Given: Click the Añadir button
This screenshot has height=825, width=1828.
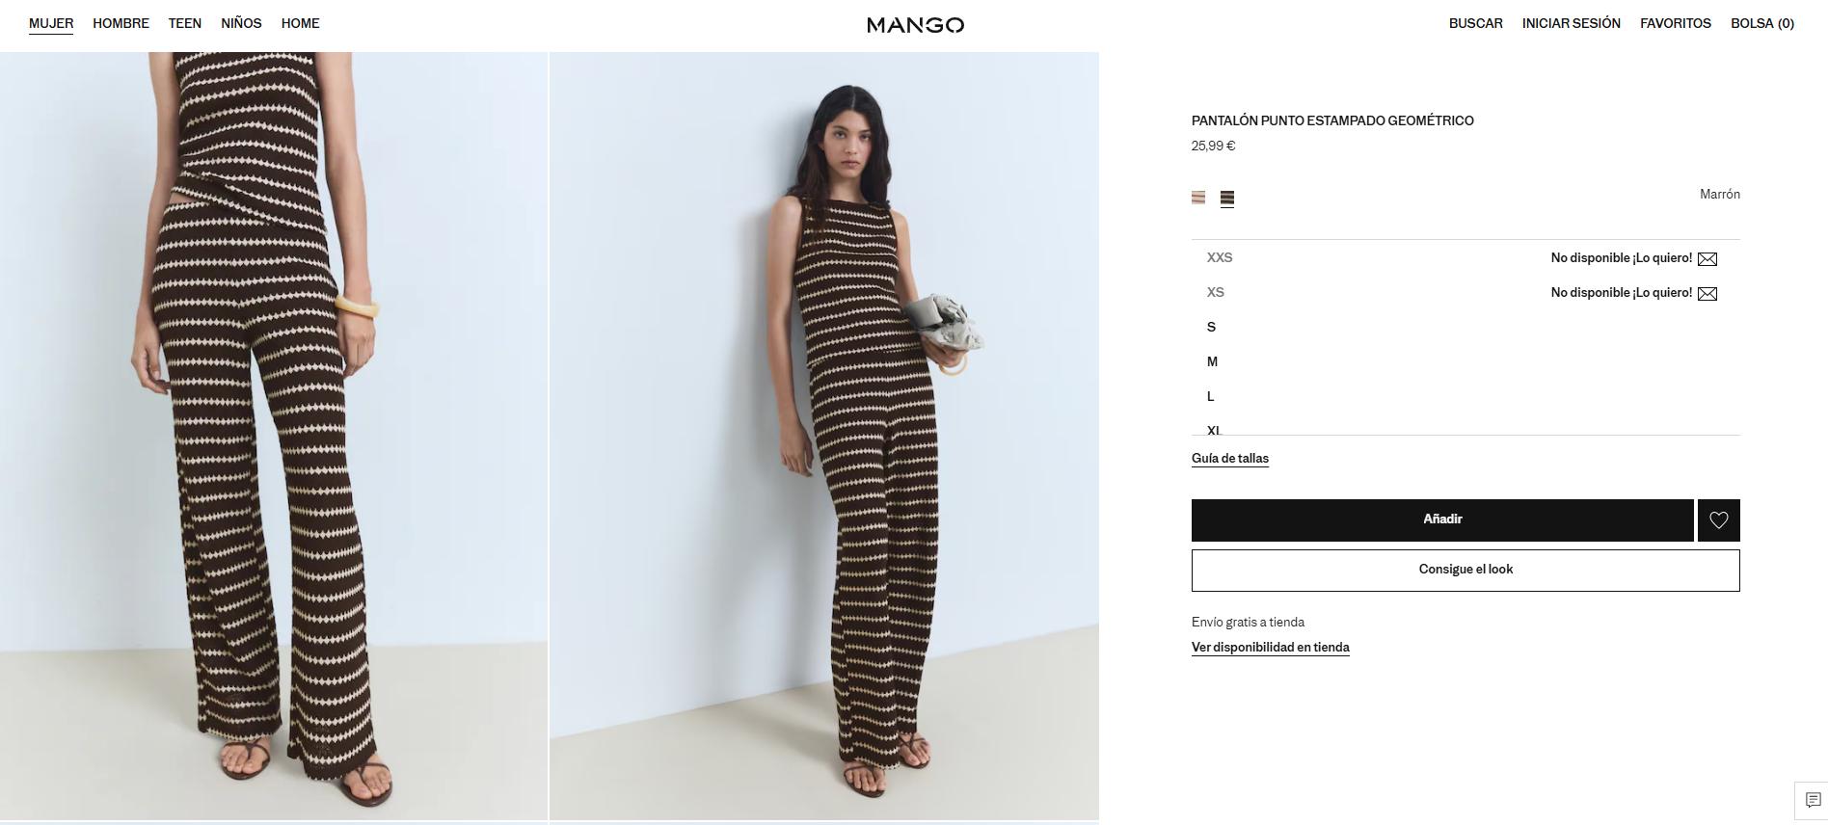Looking at the screenshot, I should click(x=1442, y=520).
